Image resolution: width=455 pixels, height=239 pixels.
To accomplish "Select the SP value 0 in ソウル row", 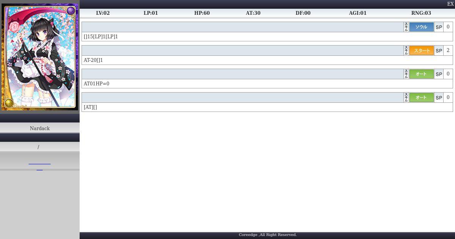I will click(x=448, y=27).
